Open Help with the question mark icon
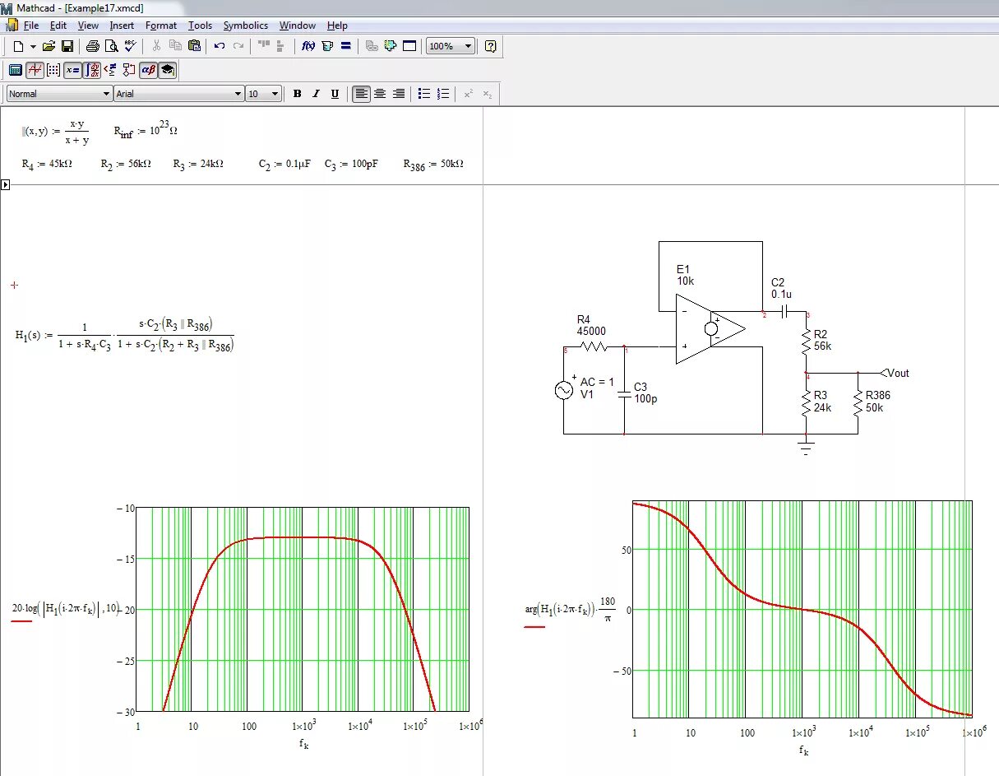999x776 pixels. [x=491, y=46]
